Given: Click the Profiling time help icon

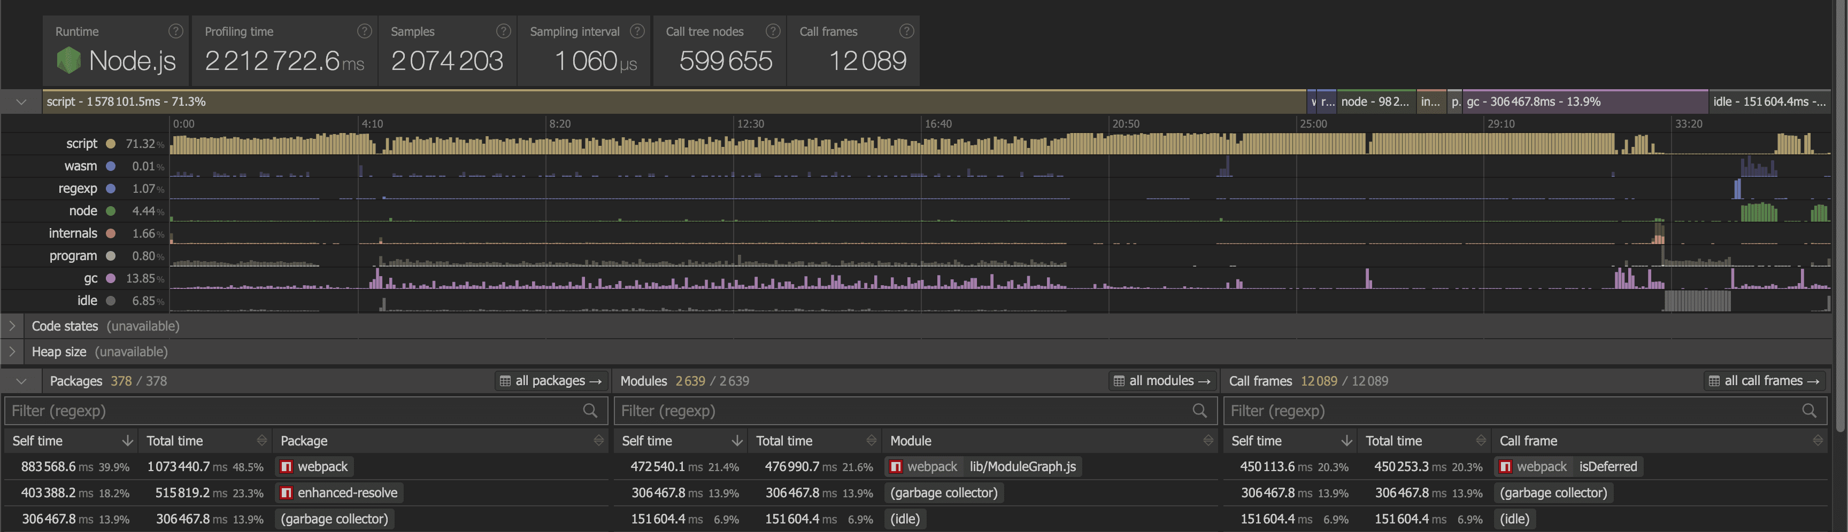Looking at the screenshot, I should pos(365,31).
